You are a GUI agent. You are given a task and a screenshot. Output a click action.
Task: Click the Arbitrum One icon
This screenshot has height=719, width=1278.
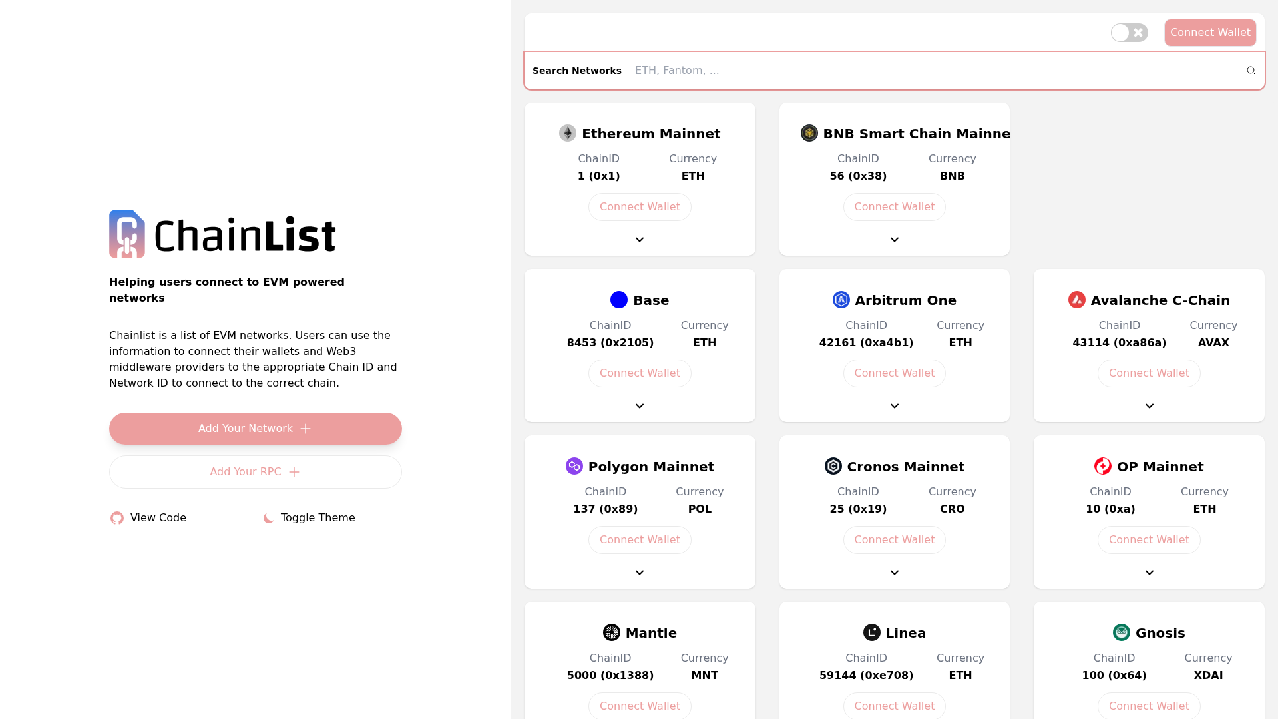841,300
